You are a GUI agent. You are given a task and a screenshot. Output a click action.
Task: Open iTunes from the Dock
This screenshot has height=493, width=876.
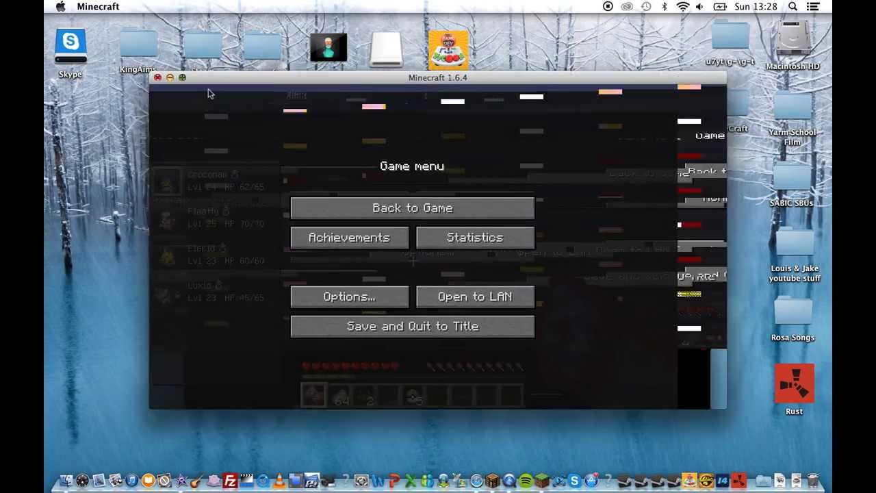131,481
